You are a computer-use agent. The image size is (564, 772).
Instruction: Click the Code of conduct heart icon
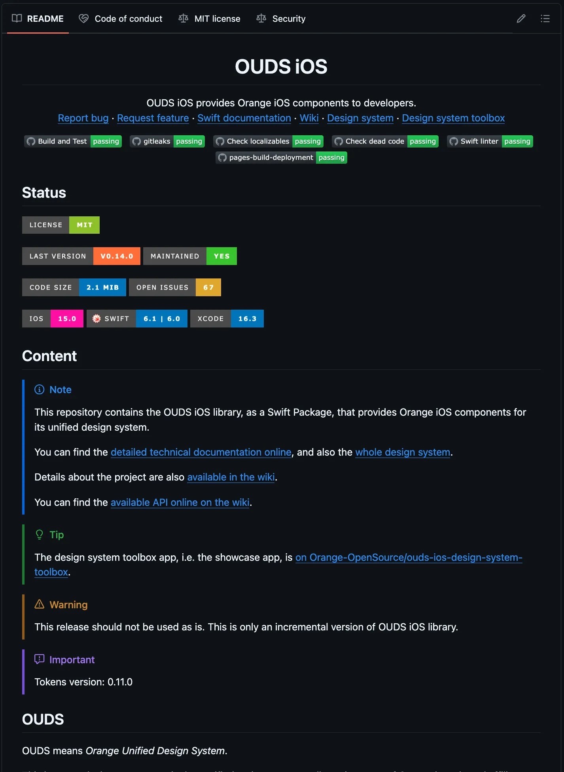click(x=83, y=19)
